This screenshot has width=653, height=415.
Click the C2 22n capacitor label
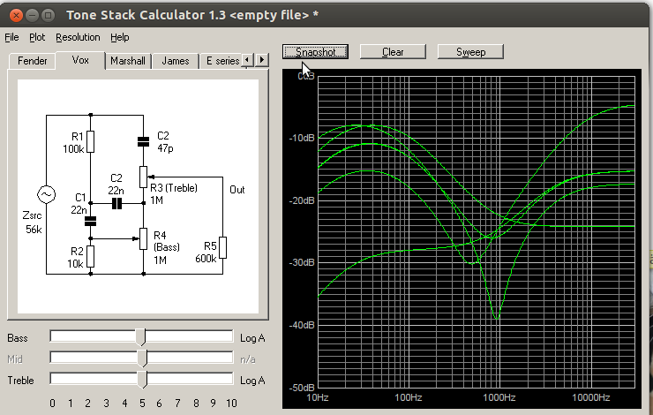pyautogui.click(x=116, y=185)
